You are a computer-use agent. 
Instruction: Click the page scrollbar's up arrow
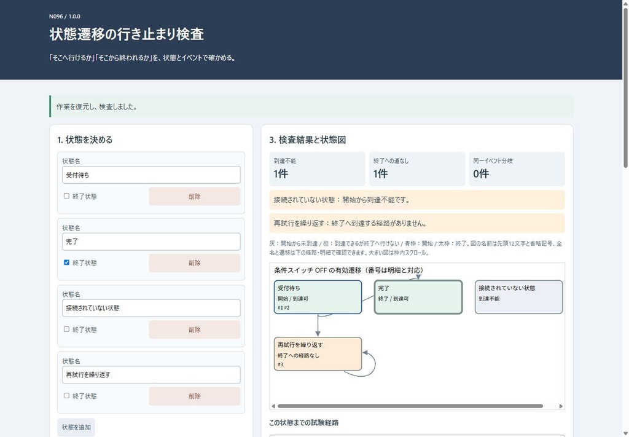point(625,3)
